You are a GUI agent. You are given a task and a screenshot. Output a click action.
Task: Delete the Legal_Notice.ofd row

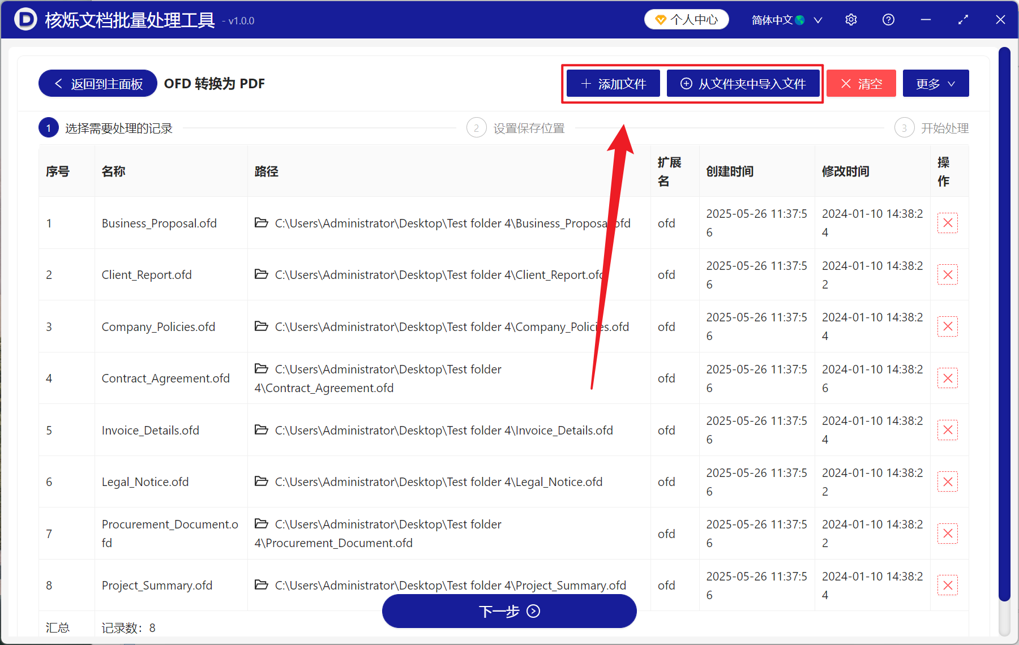[948, 482]
